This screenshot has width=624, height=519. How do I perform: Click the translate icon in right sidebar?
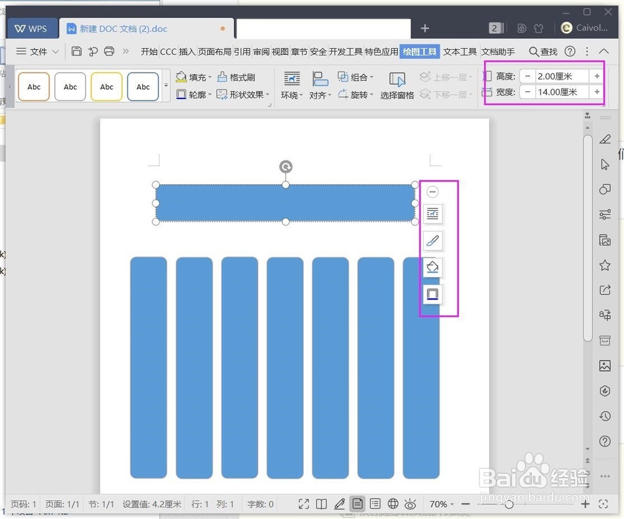[x=605, y=315]
